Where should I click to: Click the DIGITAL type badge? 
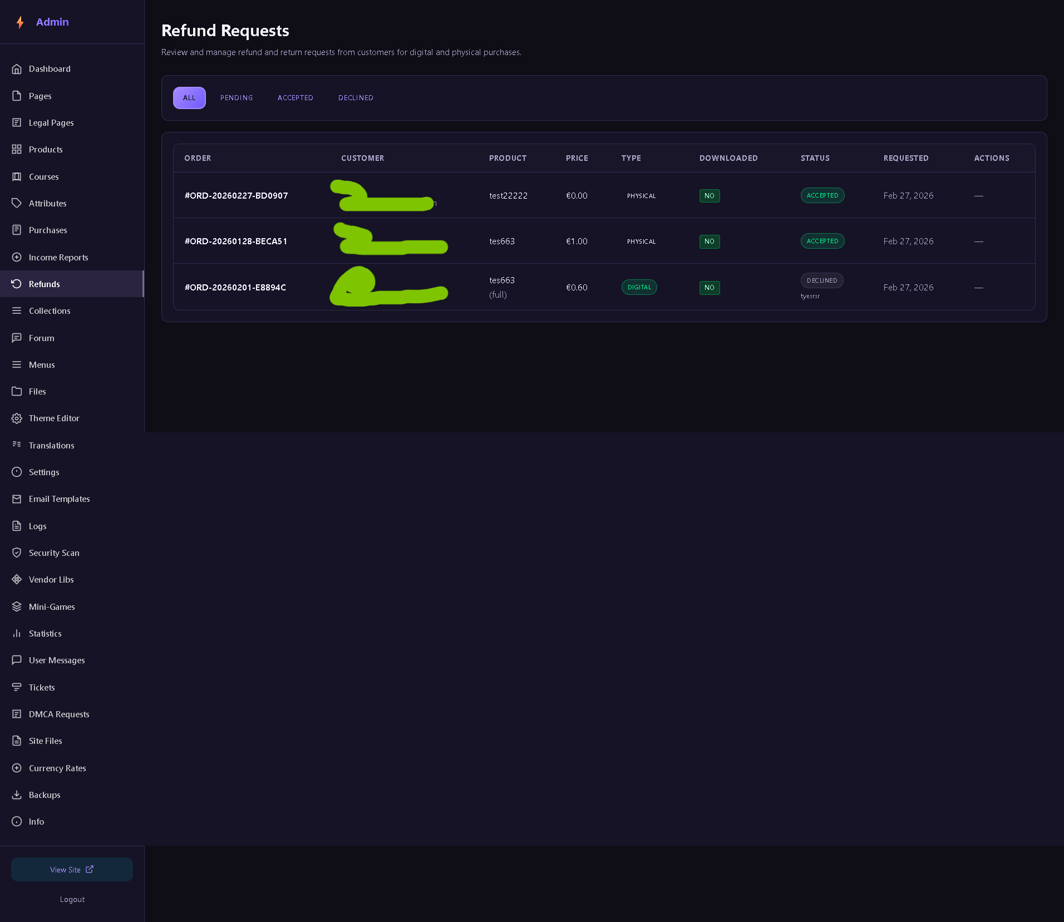pos(639,287)
